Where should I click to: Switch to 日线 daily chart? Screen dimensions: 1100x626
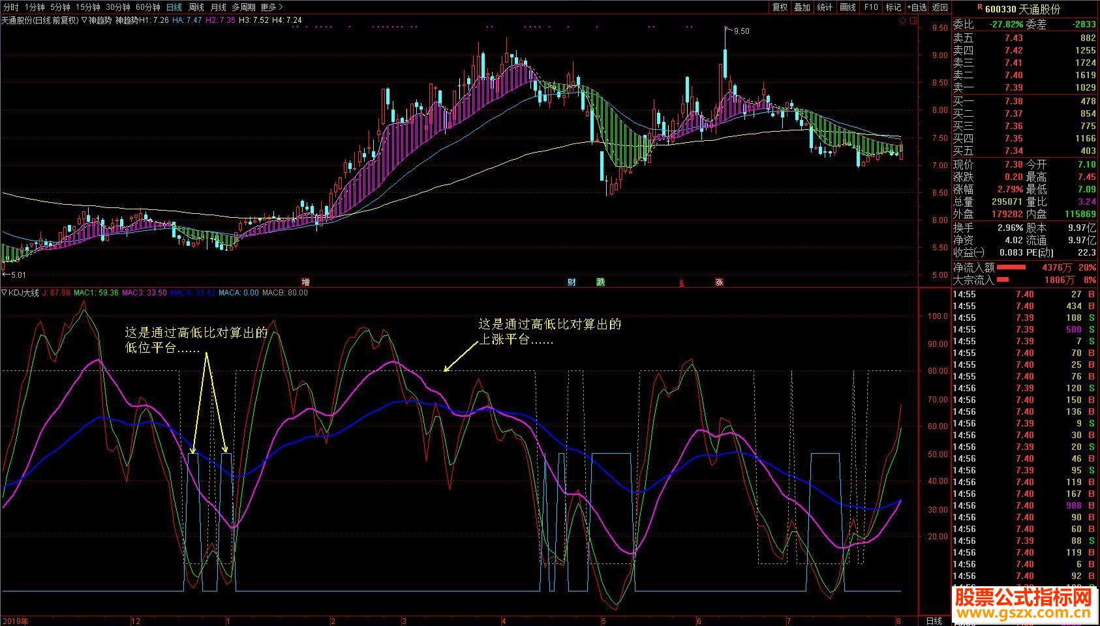[x=174, y=7]
